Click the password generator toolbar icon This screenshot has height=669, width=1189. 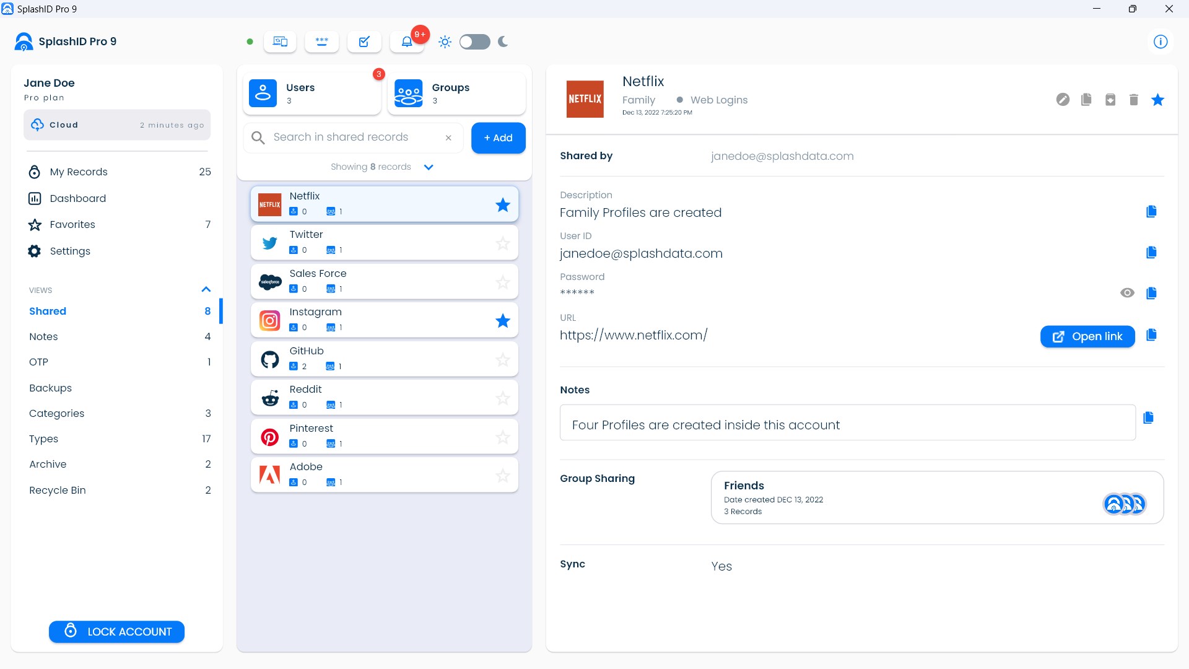tap(321, 42)
